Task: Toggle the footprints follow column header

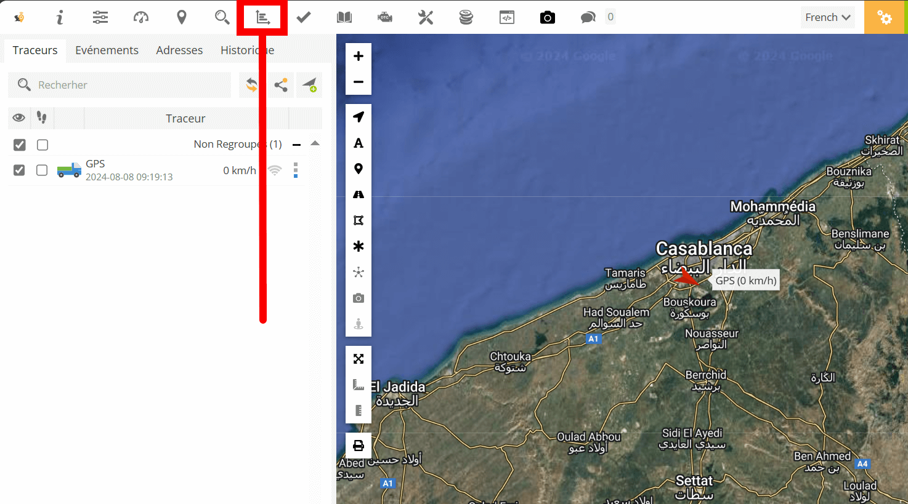Action: (42, 118)
